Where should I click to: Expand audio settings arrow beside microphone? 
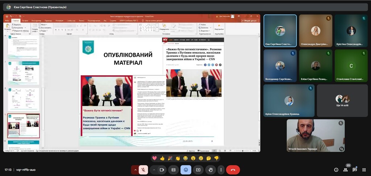(x=136, y=169)
